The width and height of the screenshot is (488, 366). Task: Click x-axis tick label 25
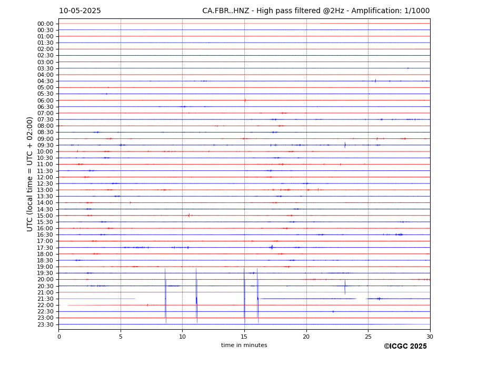coord(368,337)
